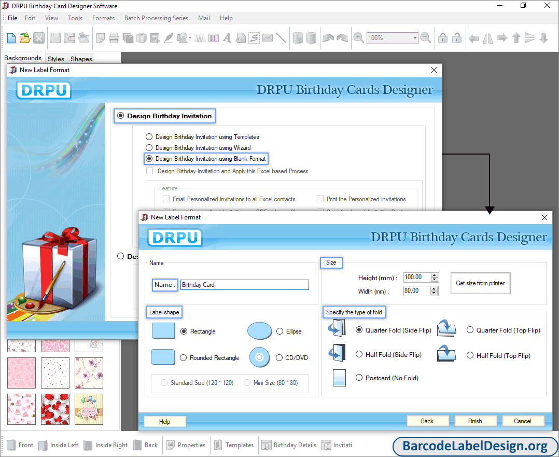
Task: Click the left arrow align icon
Action: (474, 38)
